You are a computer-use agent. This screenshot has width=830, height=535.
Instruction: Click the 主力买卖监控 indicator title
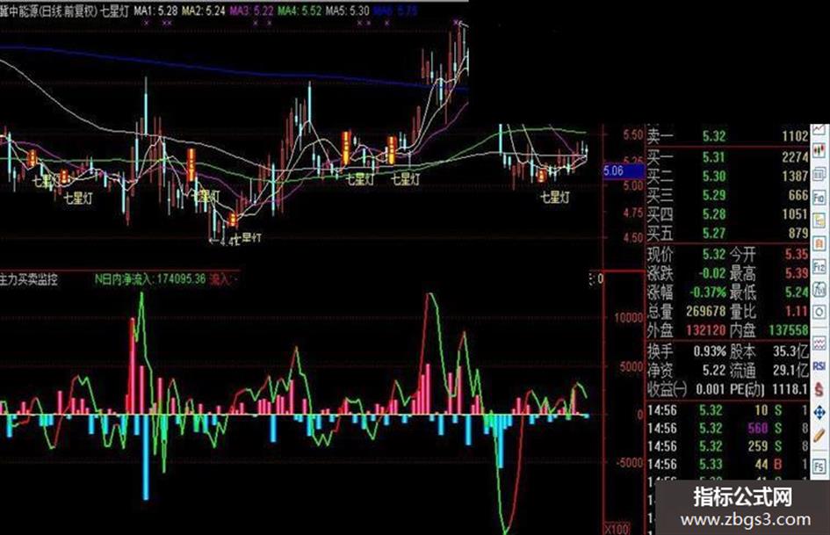29,279
